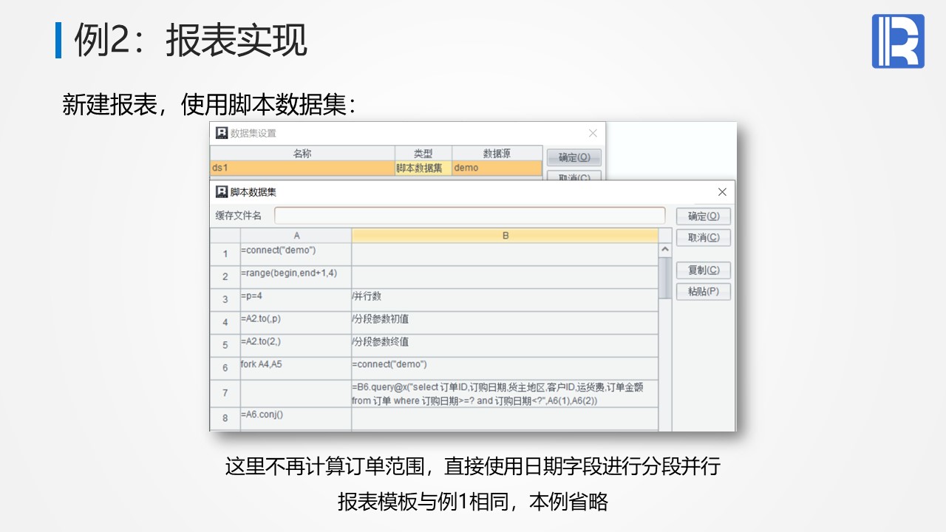Click the demo data source cell
This screenshot has width=946, height=532.
click(x=497, y=168)
